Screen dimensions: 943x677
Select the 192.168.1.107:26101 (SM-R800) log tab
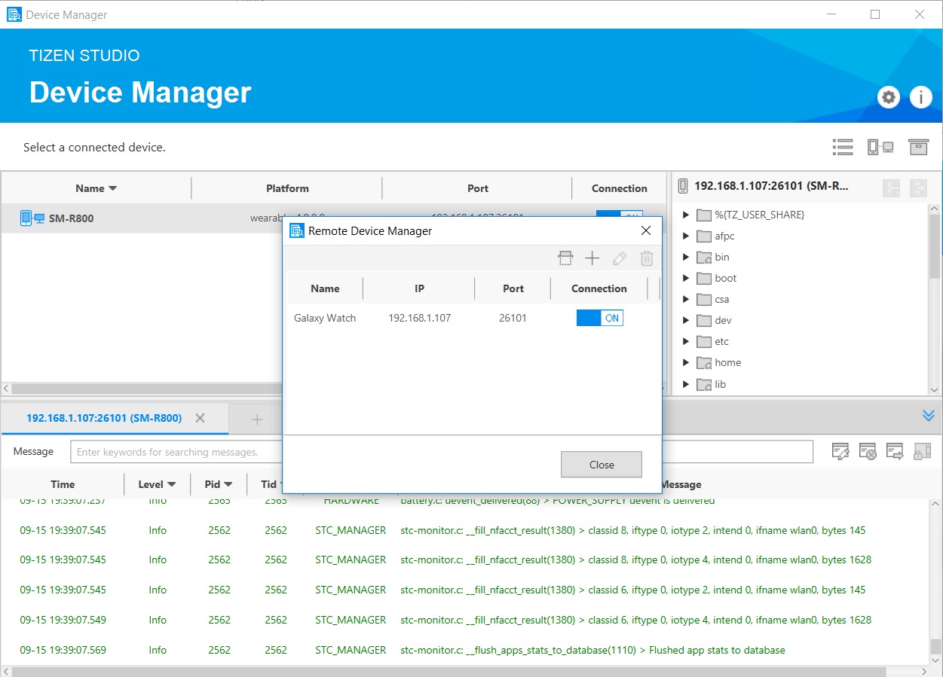pyautogui.click(x=104, y=418)
